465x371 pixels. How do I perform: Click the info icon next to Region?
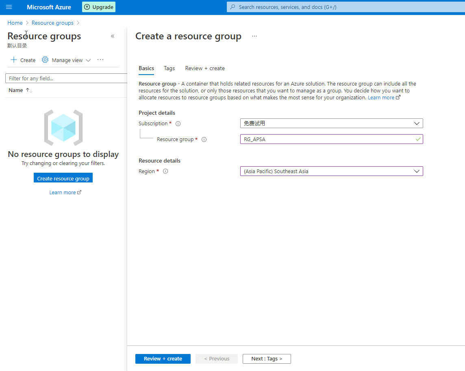click(165, 172)
